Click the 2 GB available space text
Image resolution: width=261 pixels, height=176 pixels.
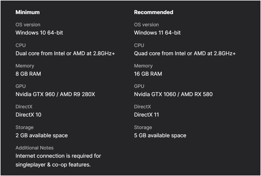[42, 135]
